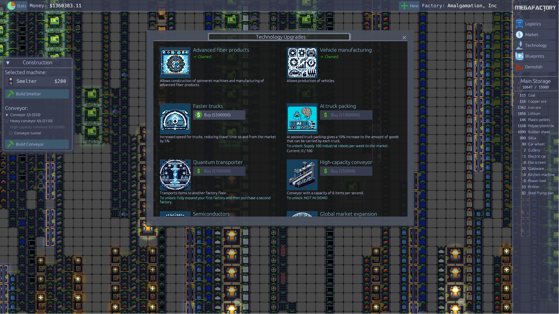This screenshot has height=314, width=559.
Task: Click the Quantum transporter icon
Action: tap(175, 174)
